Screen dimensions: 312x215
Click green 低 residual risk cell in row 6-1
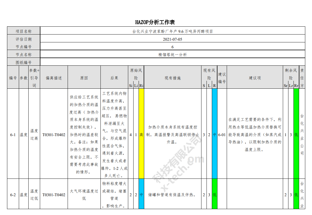coord(296,134)
